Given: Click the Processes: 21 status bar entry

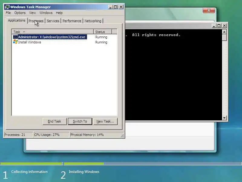Looking at the screenshot, I should click(18, 135).
